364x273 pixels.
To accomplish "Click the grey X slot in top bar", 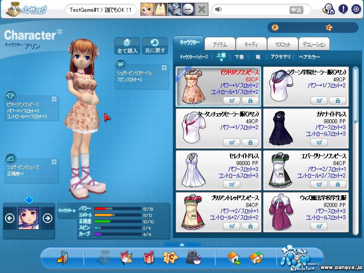I will 202,9.
